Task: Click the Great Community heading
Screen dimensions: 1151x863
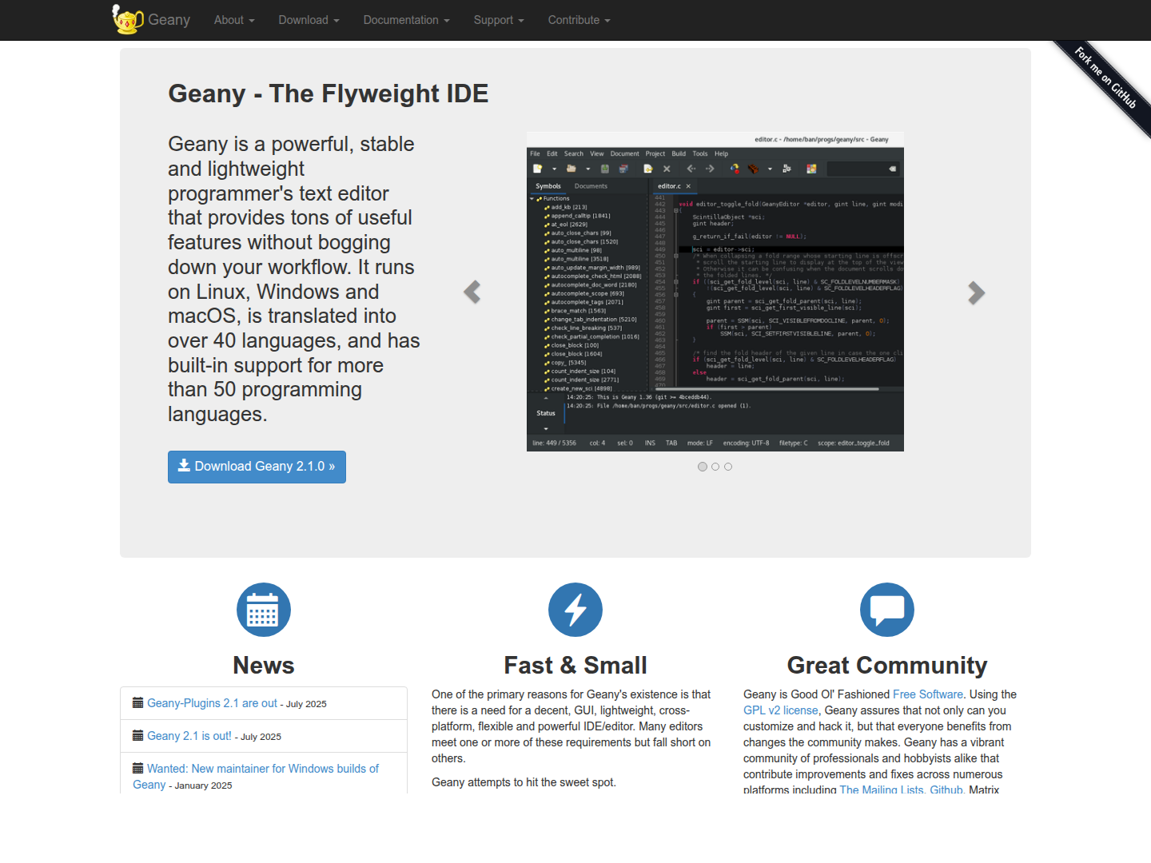Action: [x=887, y=666]
